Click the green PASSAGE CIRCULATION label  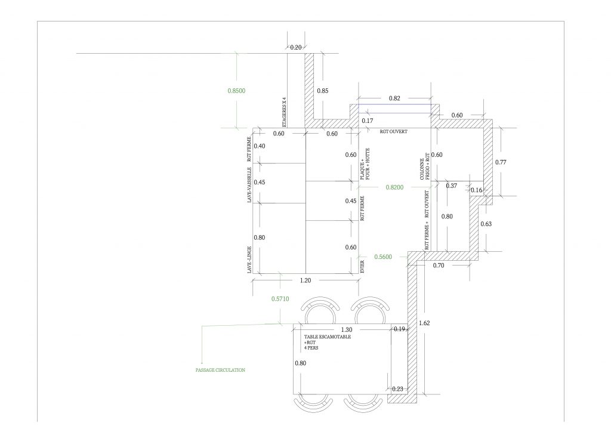(x=220, y=370)
